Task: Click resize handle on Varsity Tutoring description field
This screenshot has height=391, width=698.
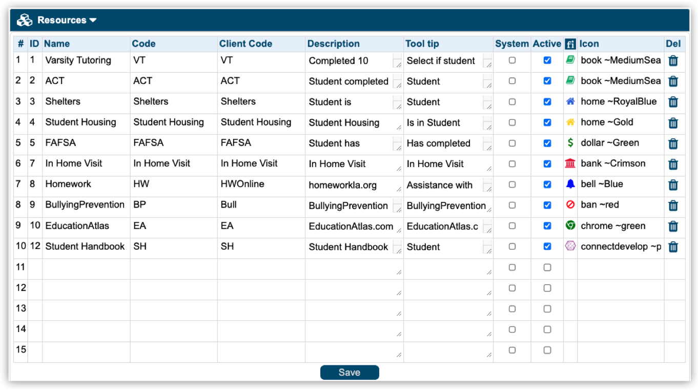Action: (398, 64)
